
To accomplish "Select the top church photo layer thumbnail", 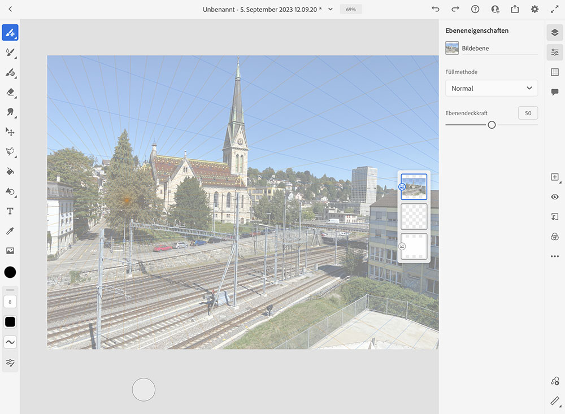I will pos(414,186).
